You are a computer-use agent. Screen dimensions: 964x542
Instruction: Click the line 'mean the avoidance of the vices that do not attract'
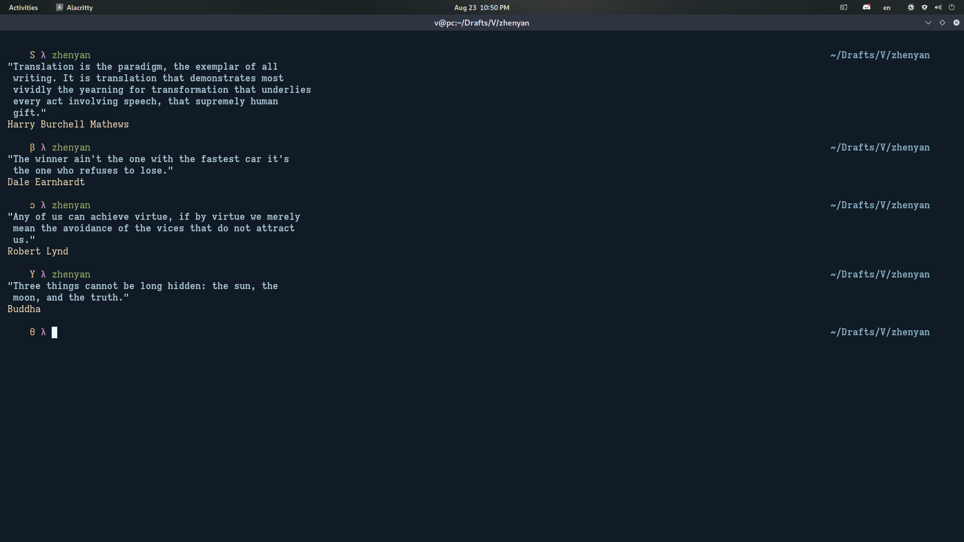[x=154, y=228]
